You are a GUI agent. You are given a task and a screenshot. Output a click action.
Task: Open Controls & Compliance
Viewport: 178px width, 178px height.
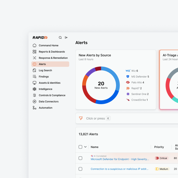[x=50, y=95]
